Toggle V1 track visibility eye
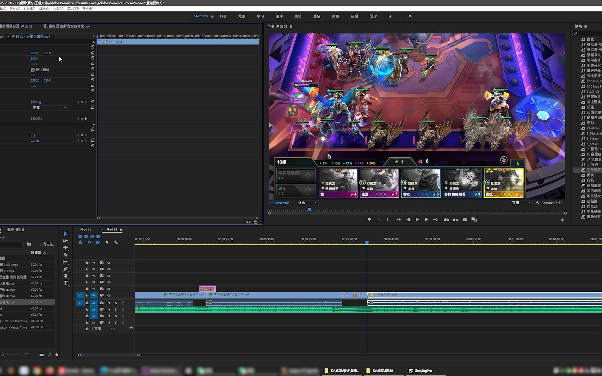 109,296
